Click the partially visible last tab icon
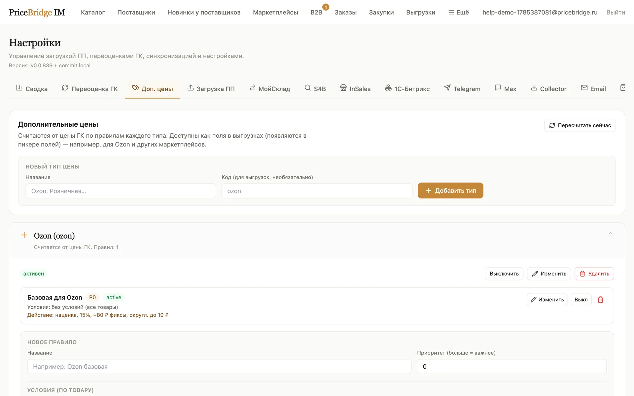 [x=623, y=88]
